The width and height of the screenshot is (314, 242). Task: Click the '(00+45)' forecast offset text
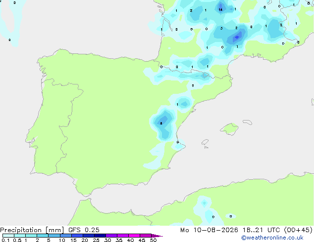[298, 230]
